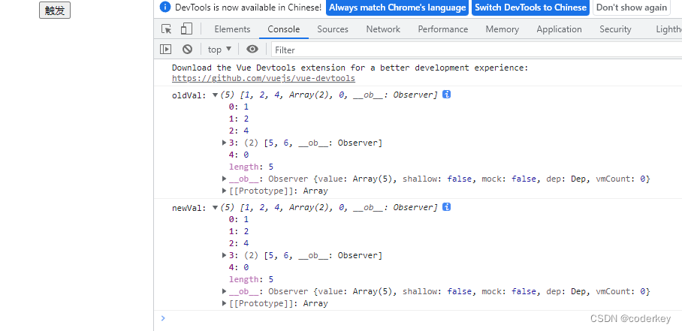Viewport: 682px width, 331px height.
Task: Expand index 3 array under oldVal
Action: 225,143
